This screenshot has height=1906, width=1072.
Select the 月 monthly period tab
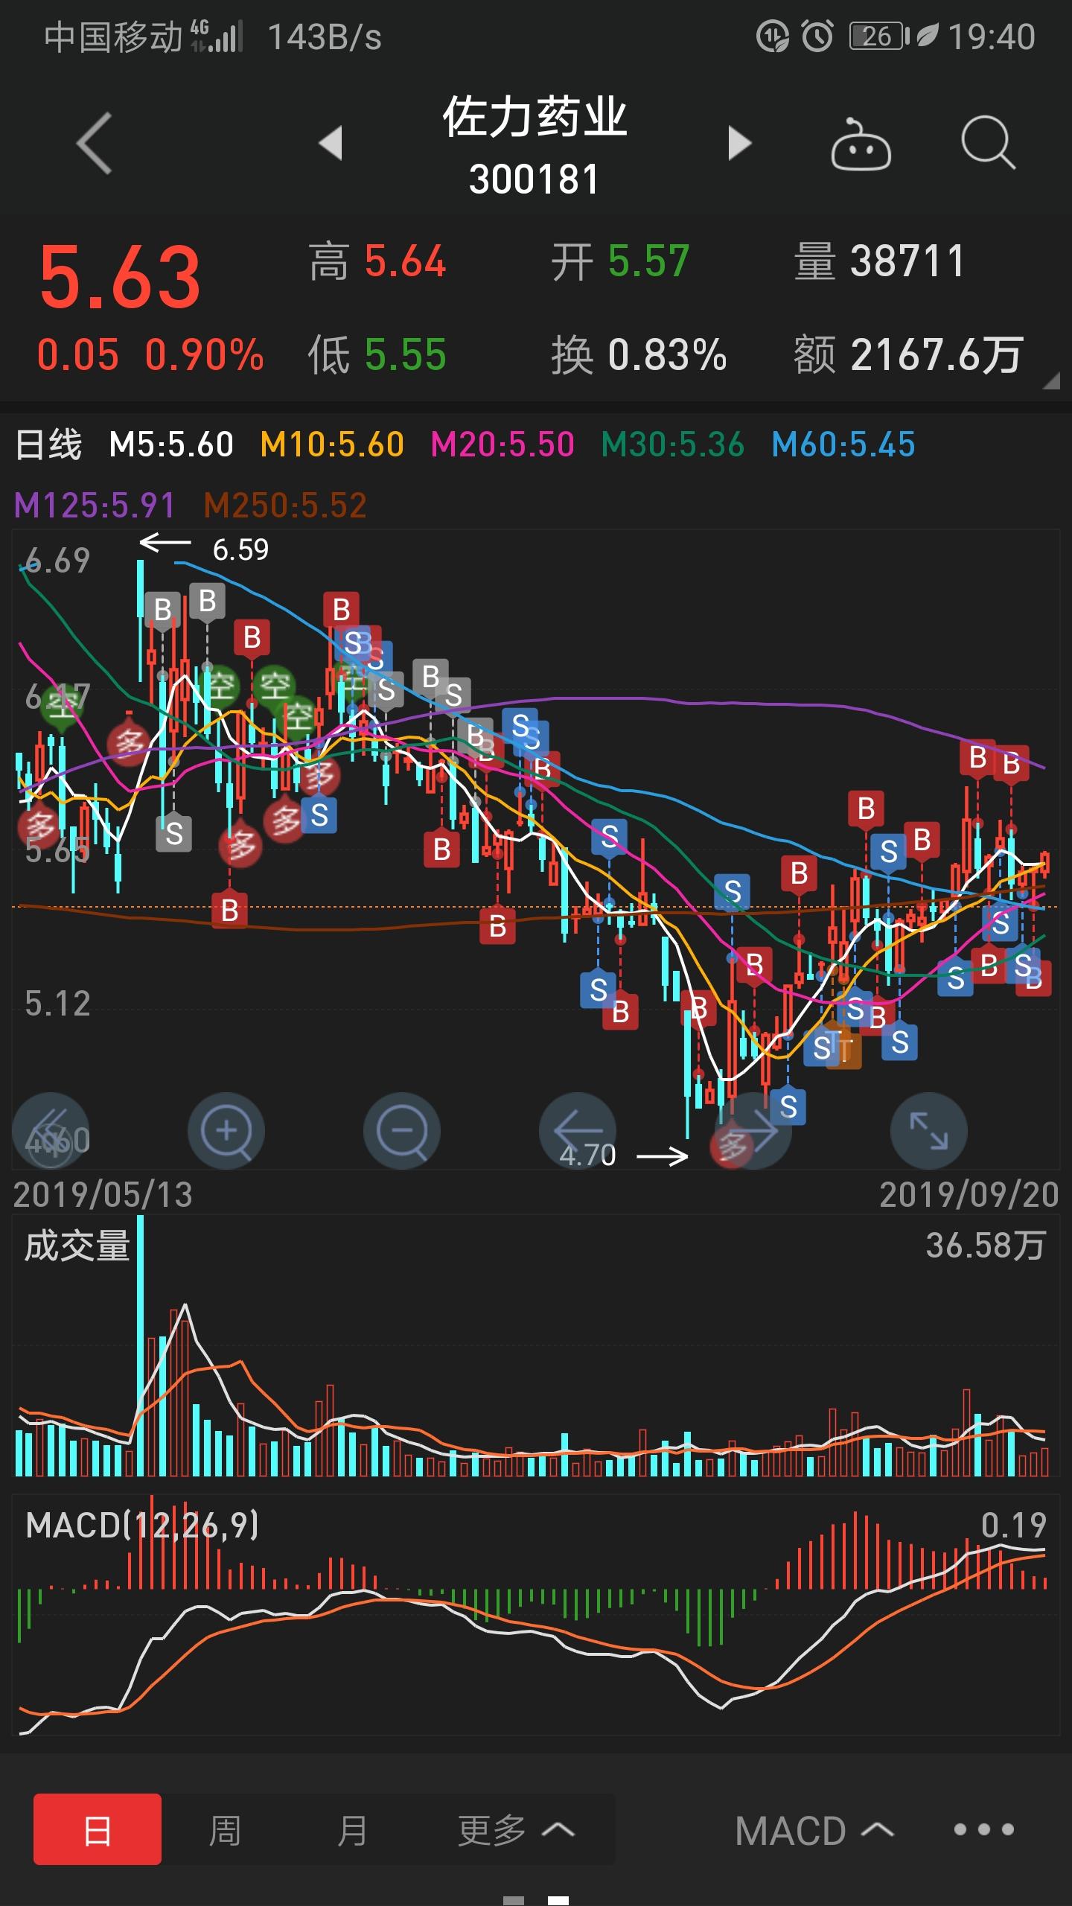(x=352, y=1830)
